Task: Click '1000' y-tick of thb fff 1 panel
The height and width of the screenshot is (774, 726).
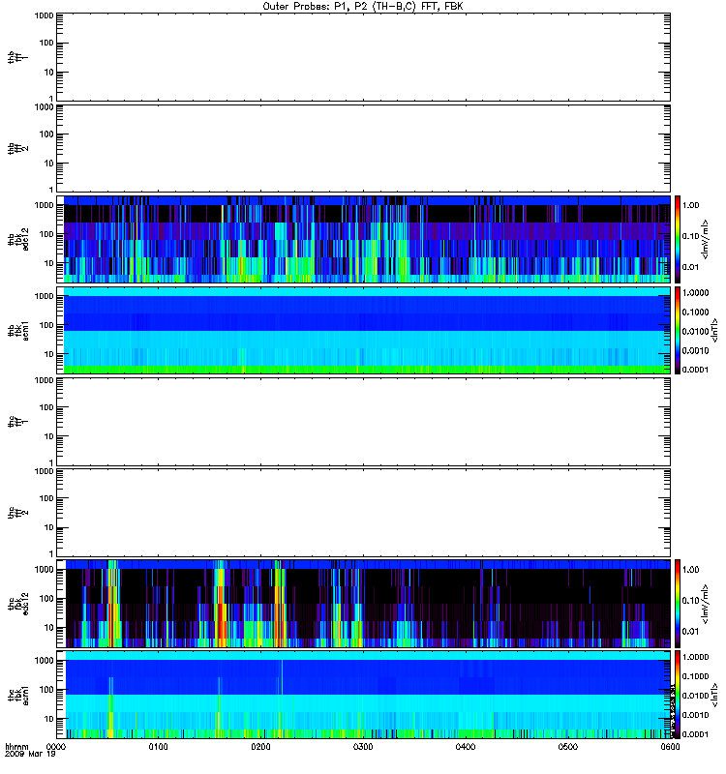Action: (44, 15)
